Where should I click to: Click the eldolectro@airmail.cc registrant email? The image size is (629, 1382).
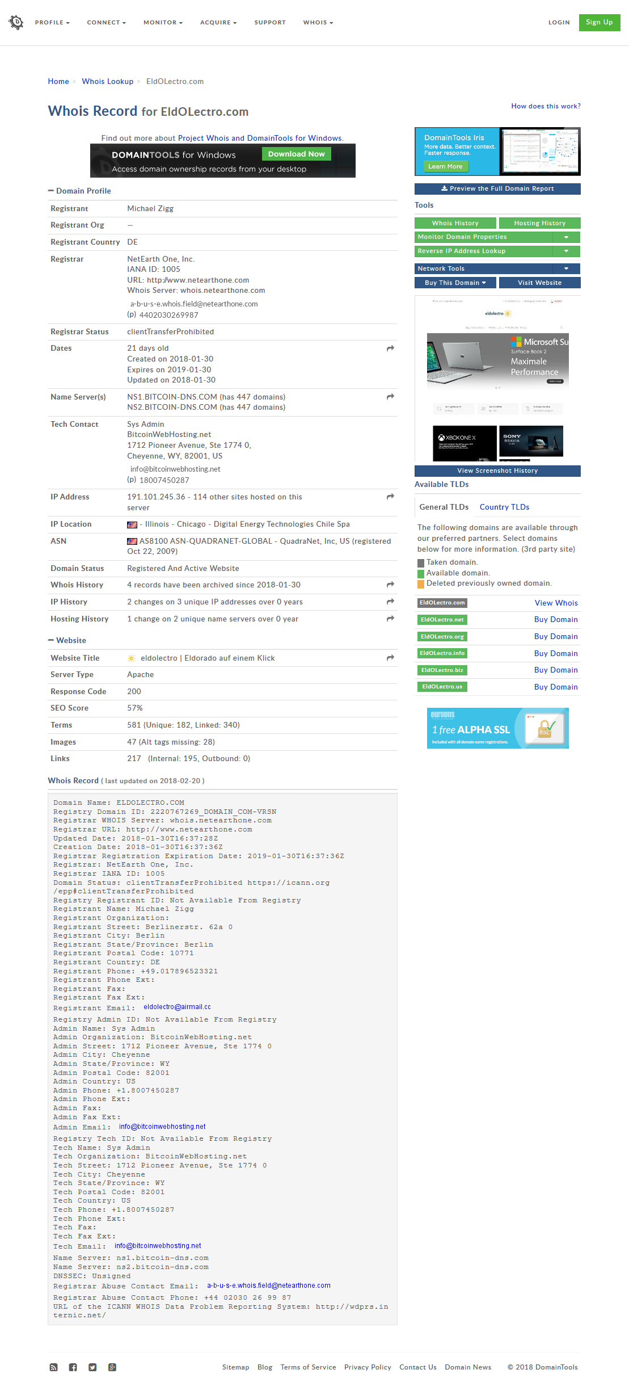pyautogui.click(x=177, y=1007)
